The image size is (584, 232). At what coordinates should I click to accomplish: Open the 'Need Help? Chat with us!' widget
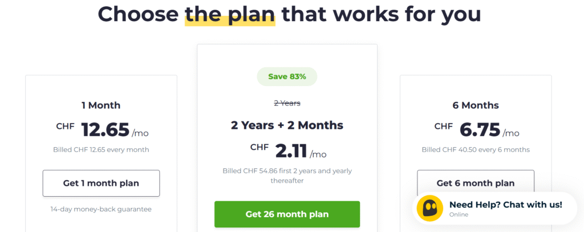coord(494,208)
